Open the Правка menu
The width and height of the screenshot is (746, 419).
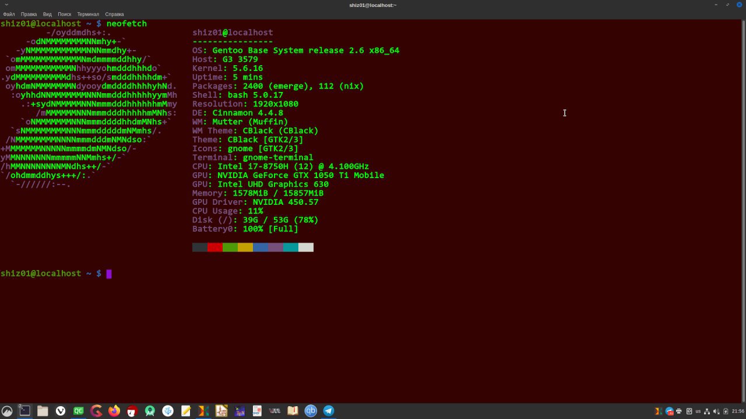pyautogui.click(x=29, y=14)
